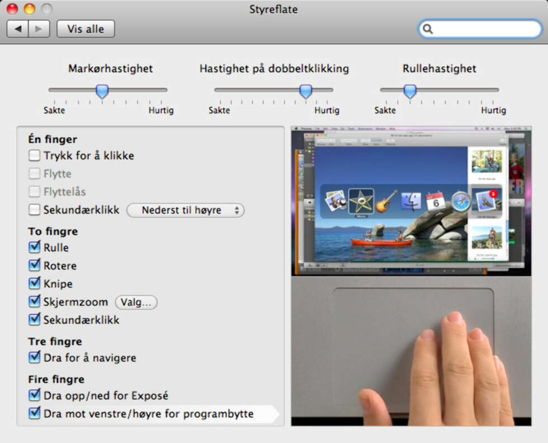This screenshot has width=548, height=443.
Task: Click the red close window button
Action: 12,9
